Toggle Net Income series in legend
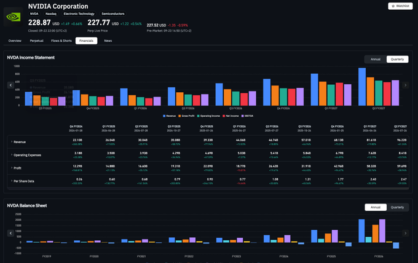 pyautogui.click(x=231, y=116)
